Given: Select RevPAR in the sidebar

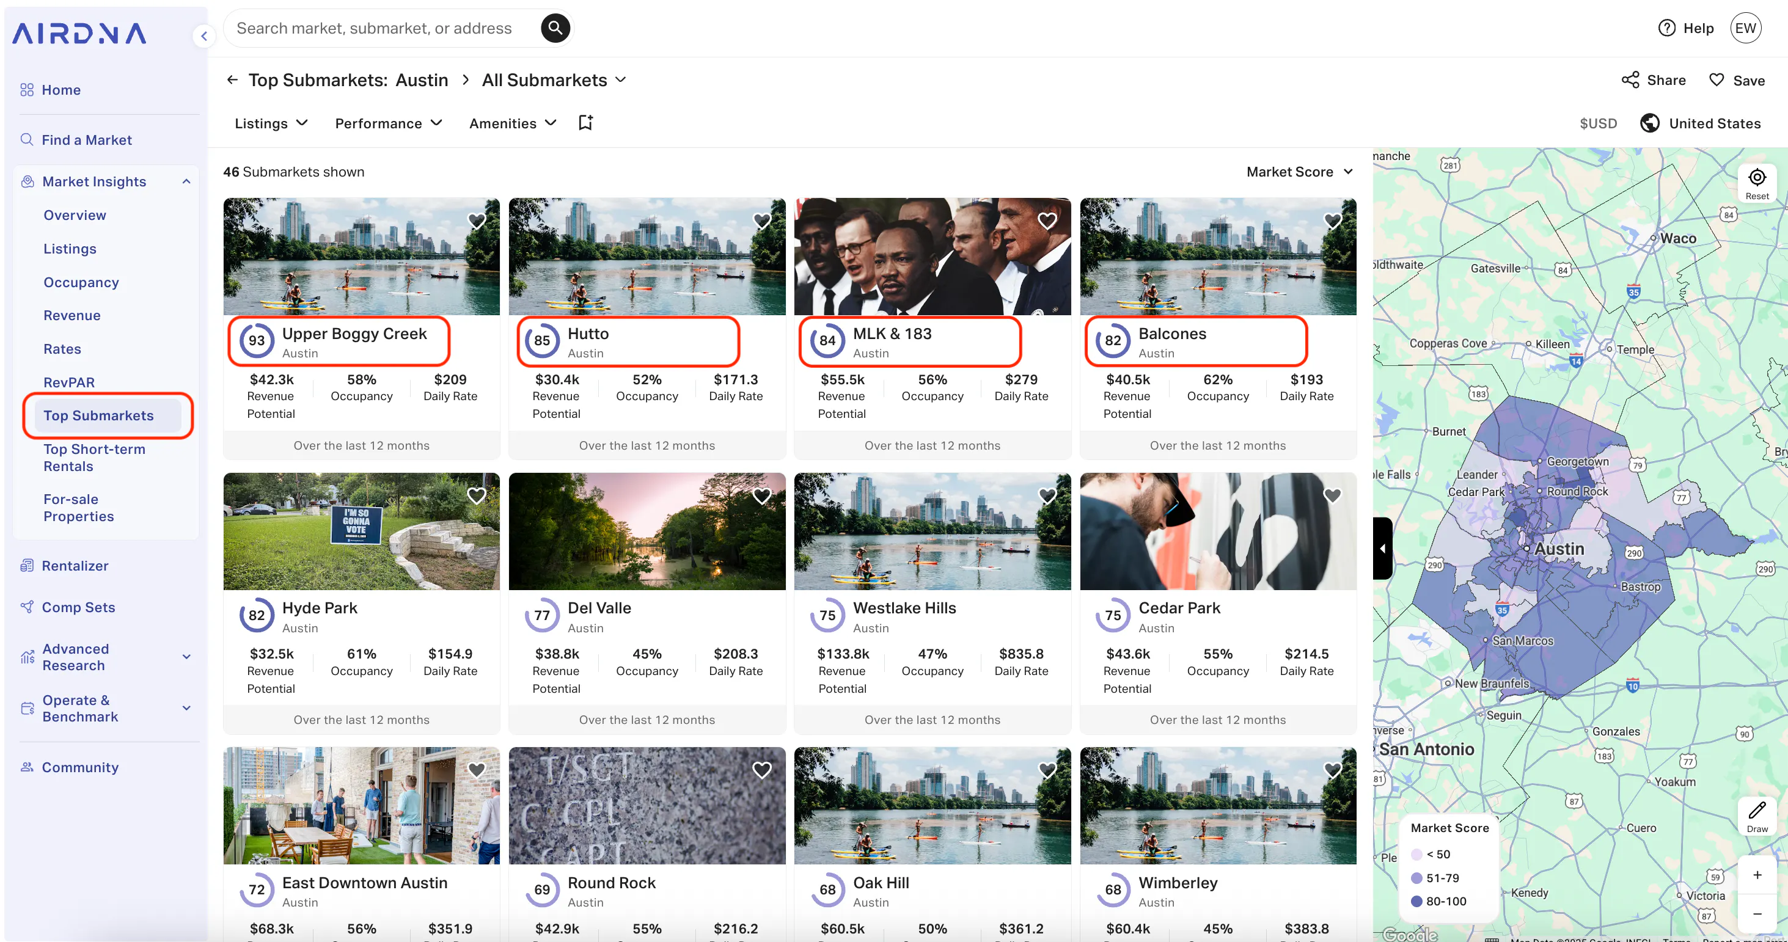Looking at the screenshot, I should coord(68,382).
